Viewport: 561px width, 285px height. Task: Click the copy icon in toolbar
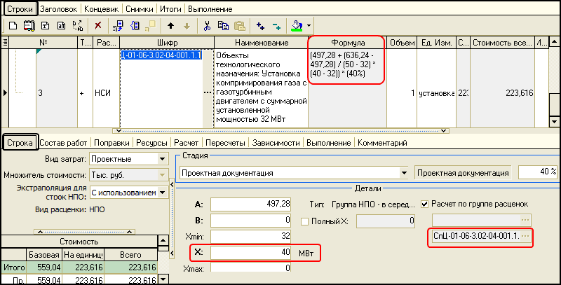click(x=223, y=26)
